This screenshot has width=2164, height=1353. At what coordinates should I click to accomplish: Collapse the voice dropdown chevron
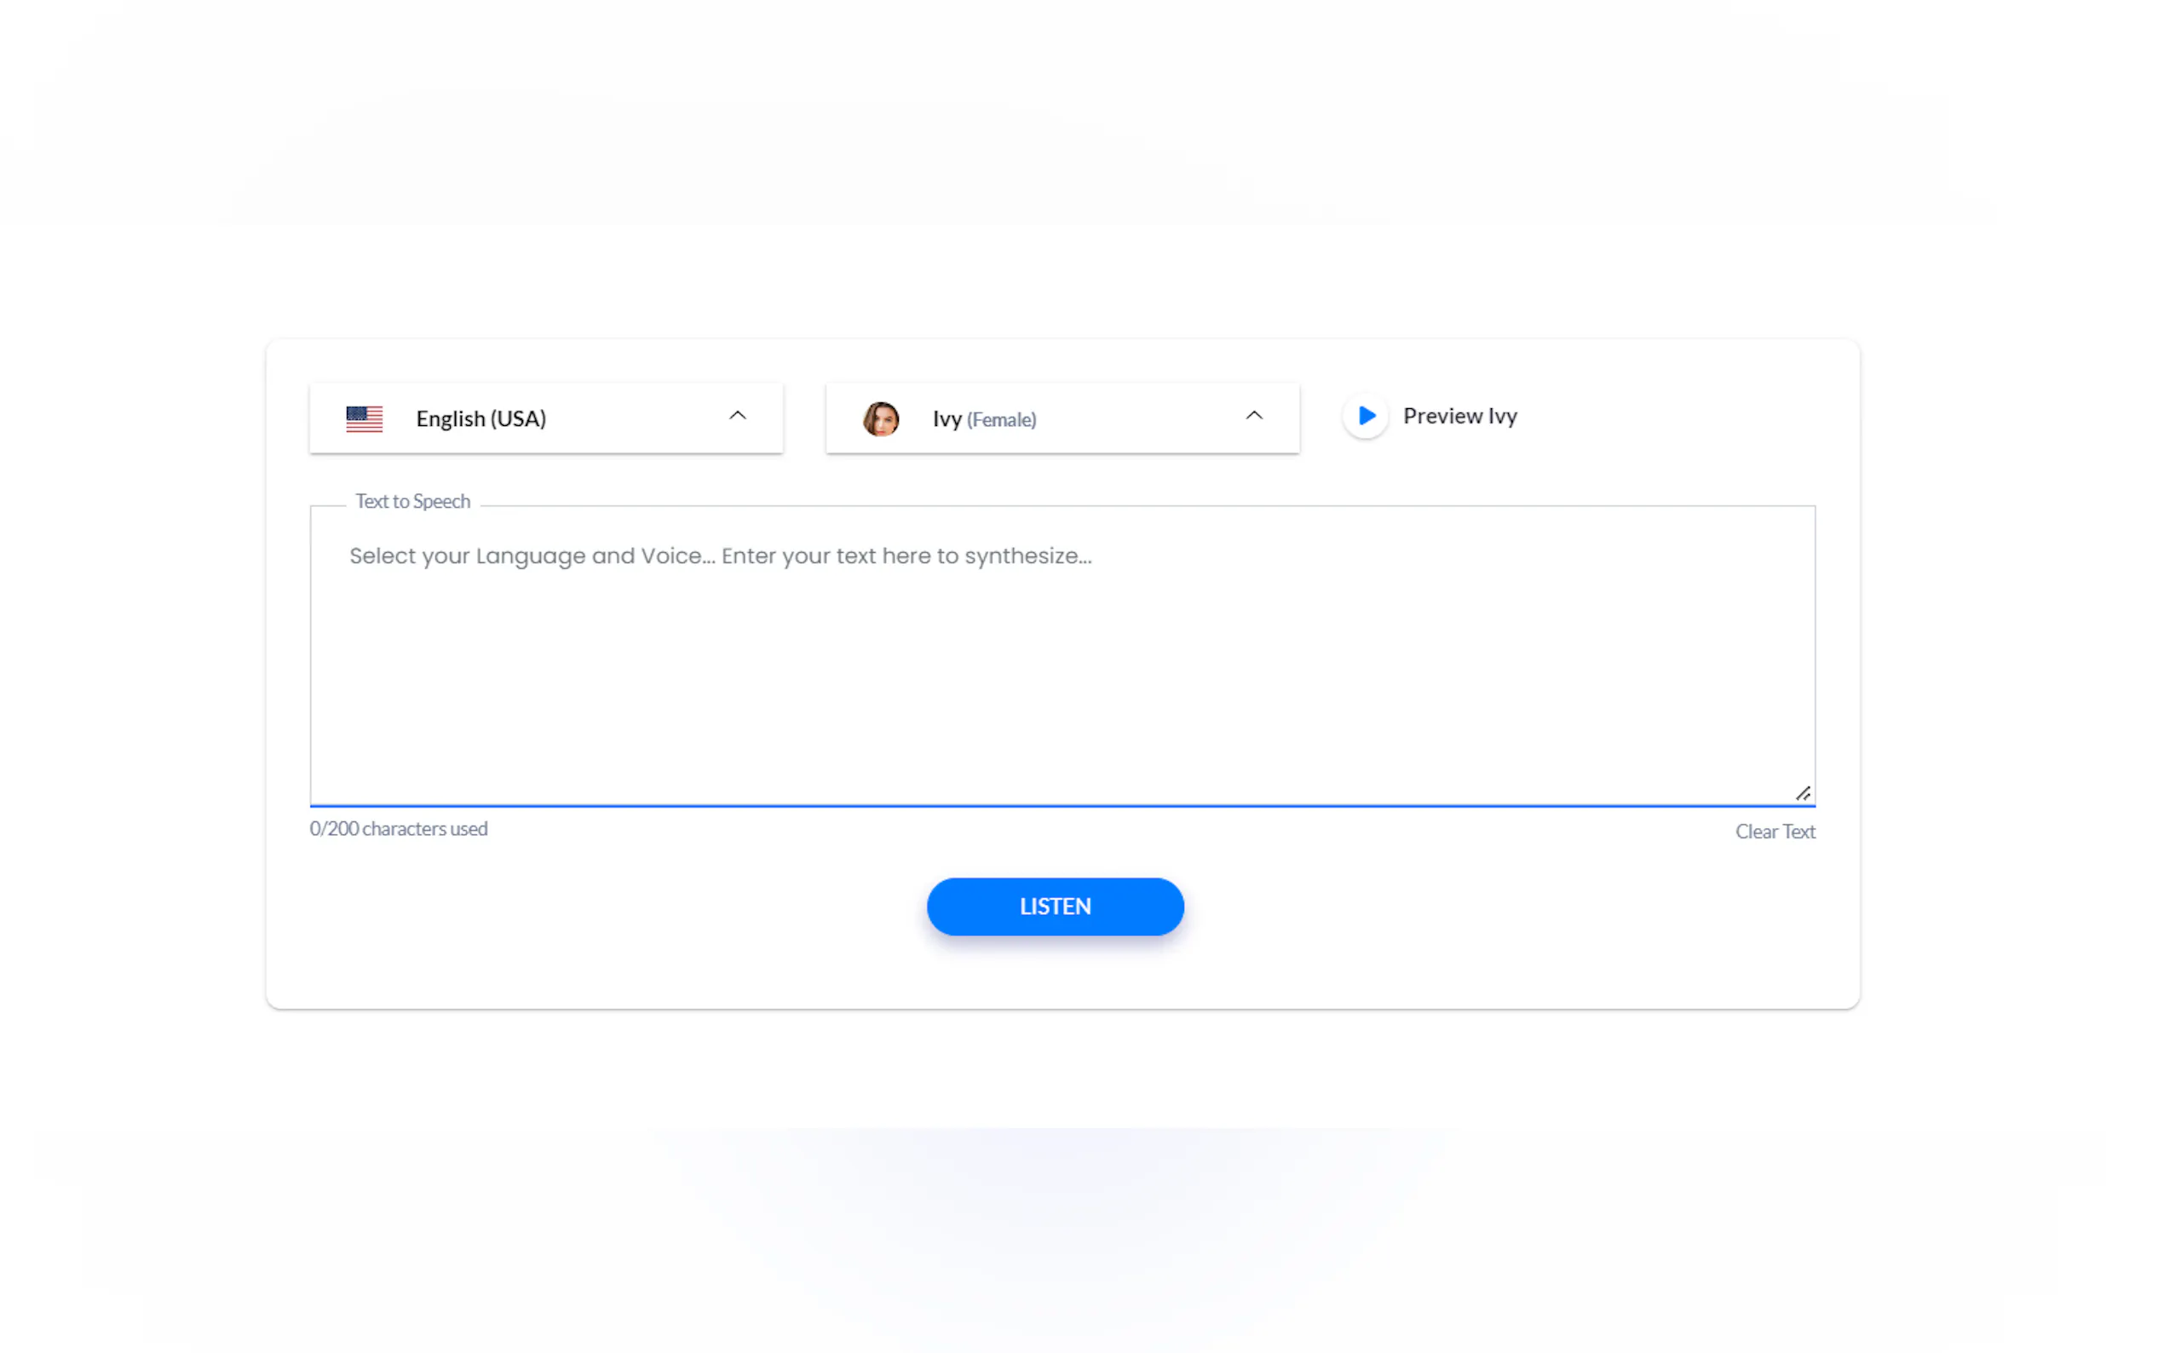tap(1254, 416)
